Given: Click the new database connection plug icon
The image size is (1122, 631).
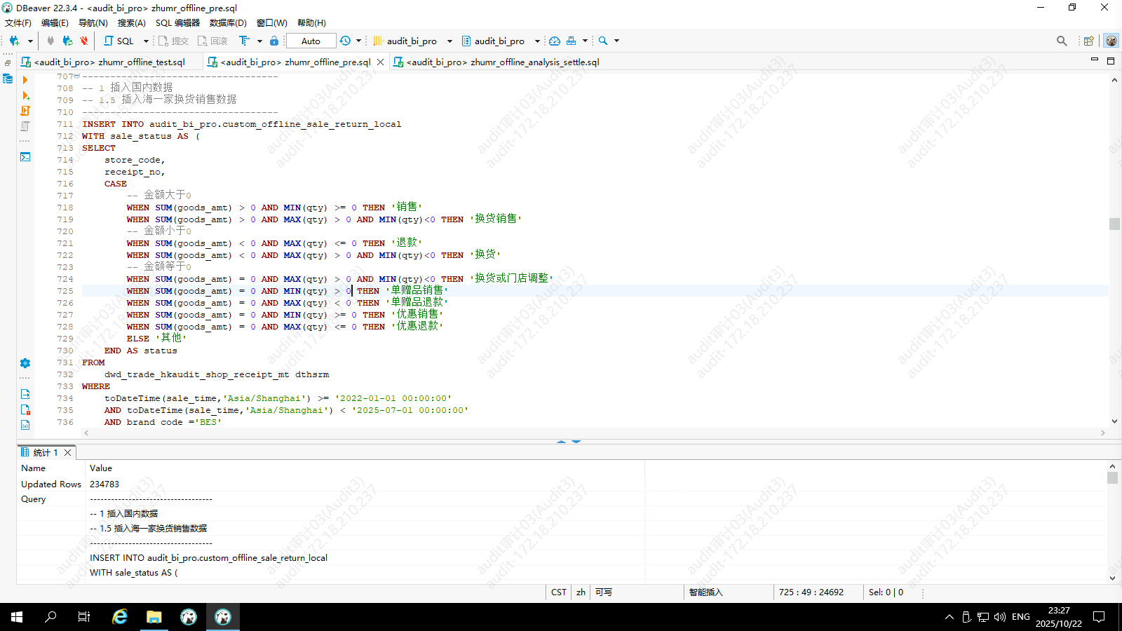Looking at the screenshot, I should (14, 41).
